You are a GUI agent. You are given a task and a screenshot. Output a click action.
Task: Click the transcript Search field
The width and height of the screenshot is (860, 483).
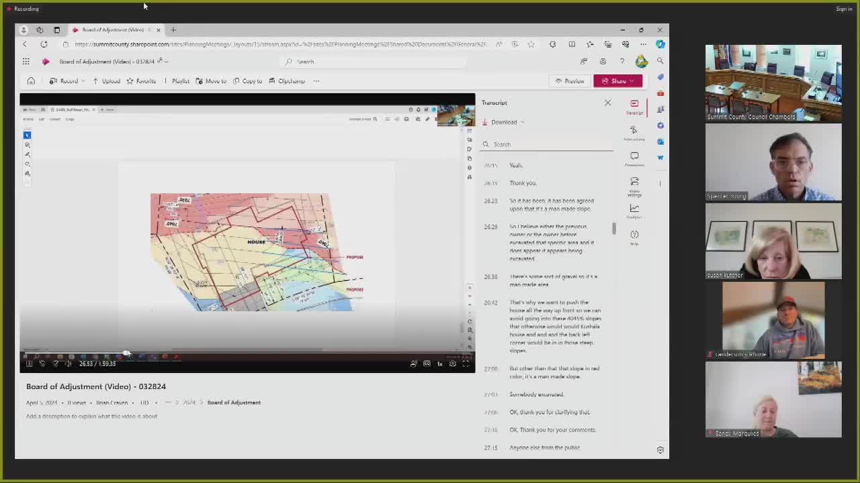tap(548, 144)
